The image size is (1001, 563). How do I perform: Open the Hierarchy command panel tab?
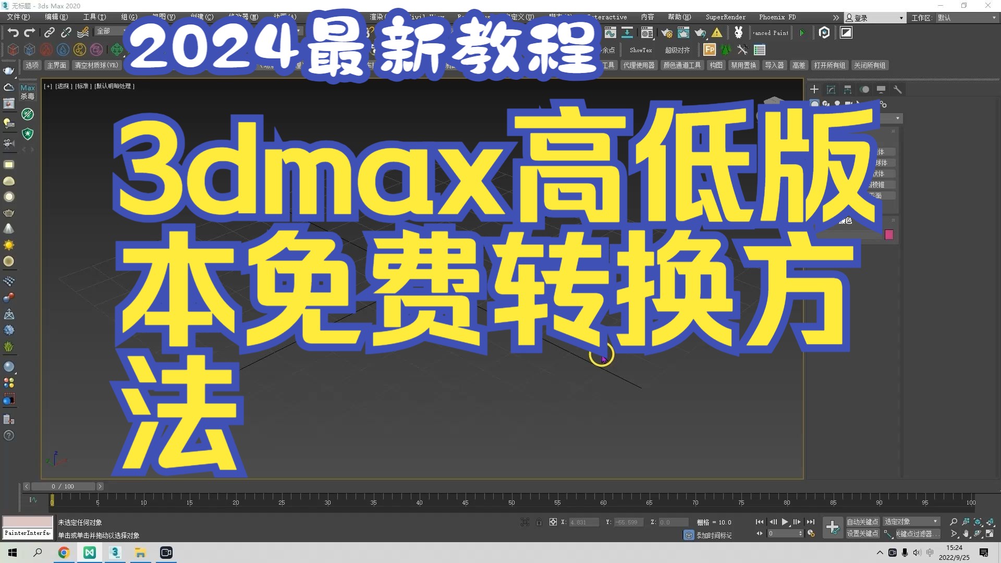(848, 90)
